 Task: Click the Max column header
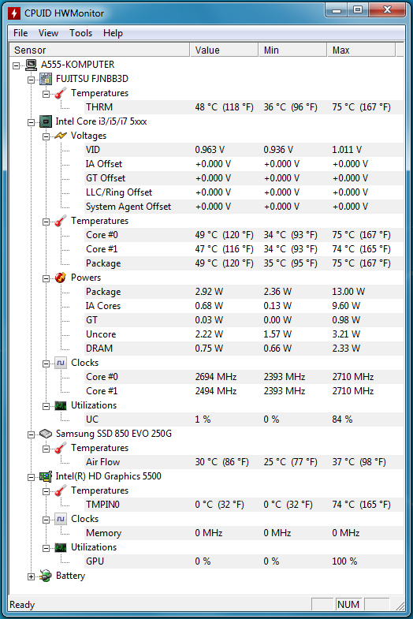361,50
